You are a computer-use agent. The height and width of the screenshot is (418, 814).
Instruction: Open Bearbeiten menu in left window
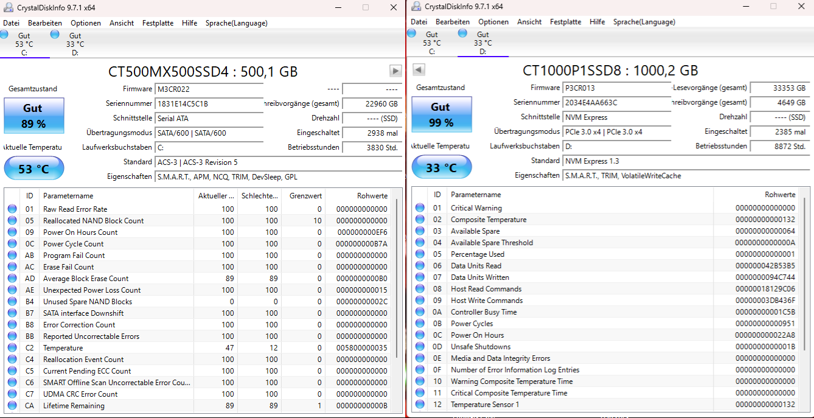point(45,23)
